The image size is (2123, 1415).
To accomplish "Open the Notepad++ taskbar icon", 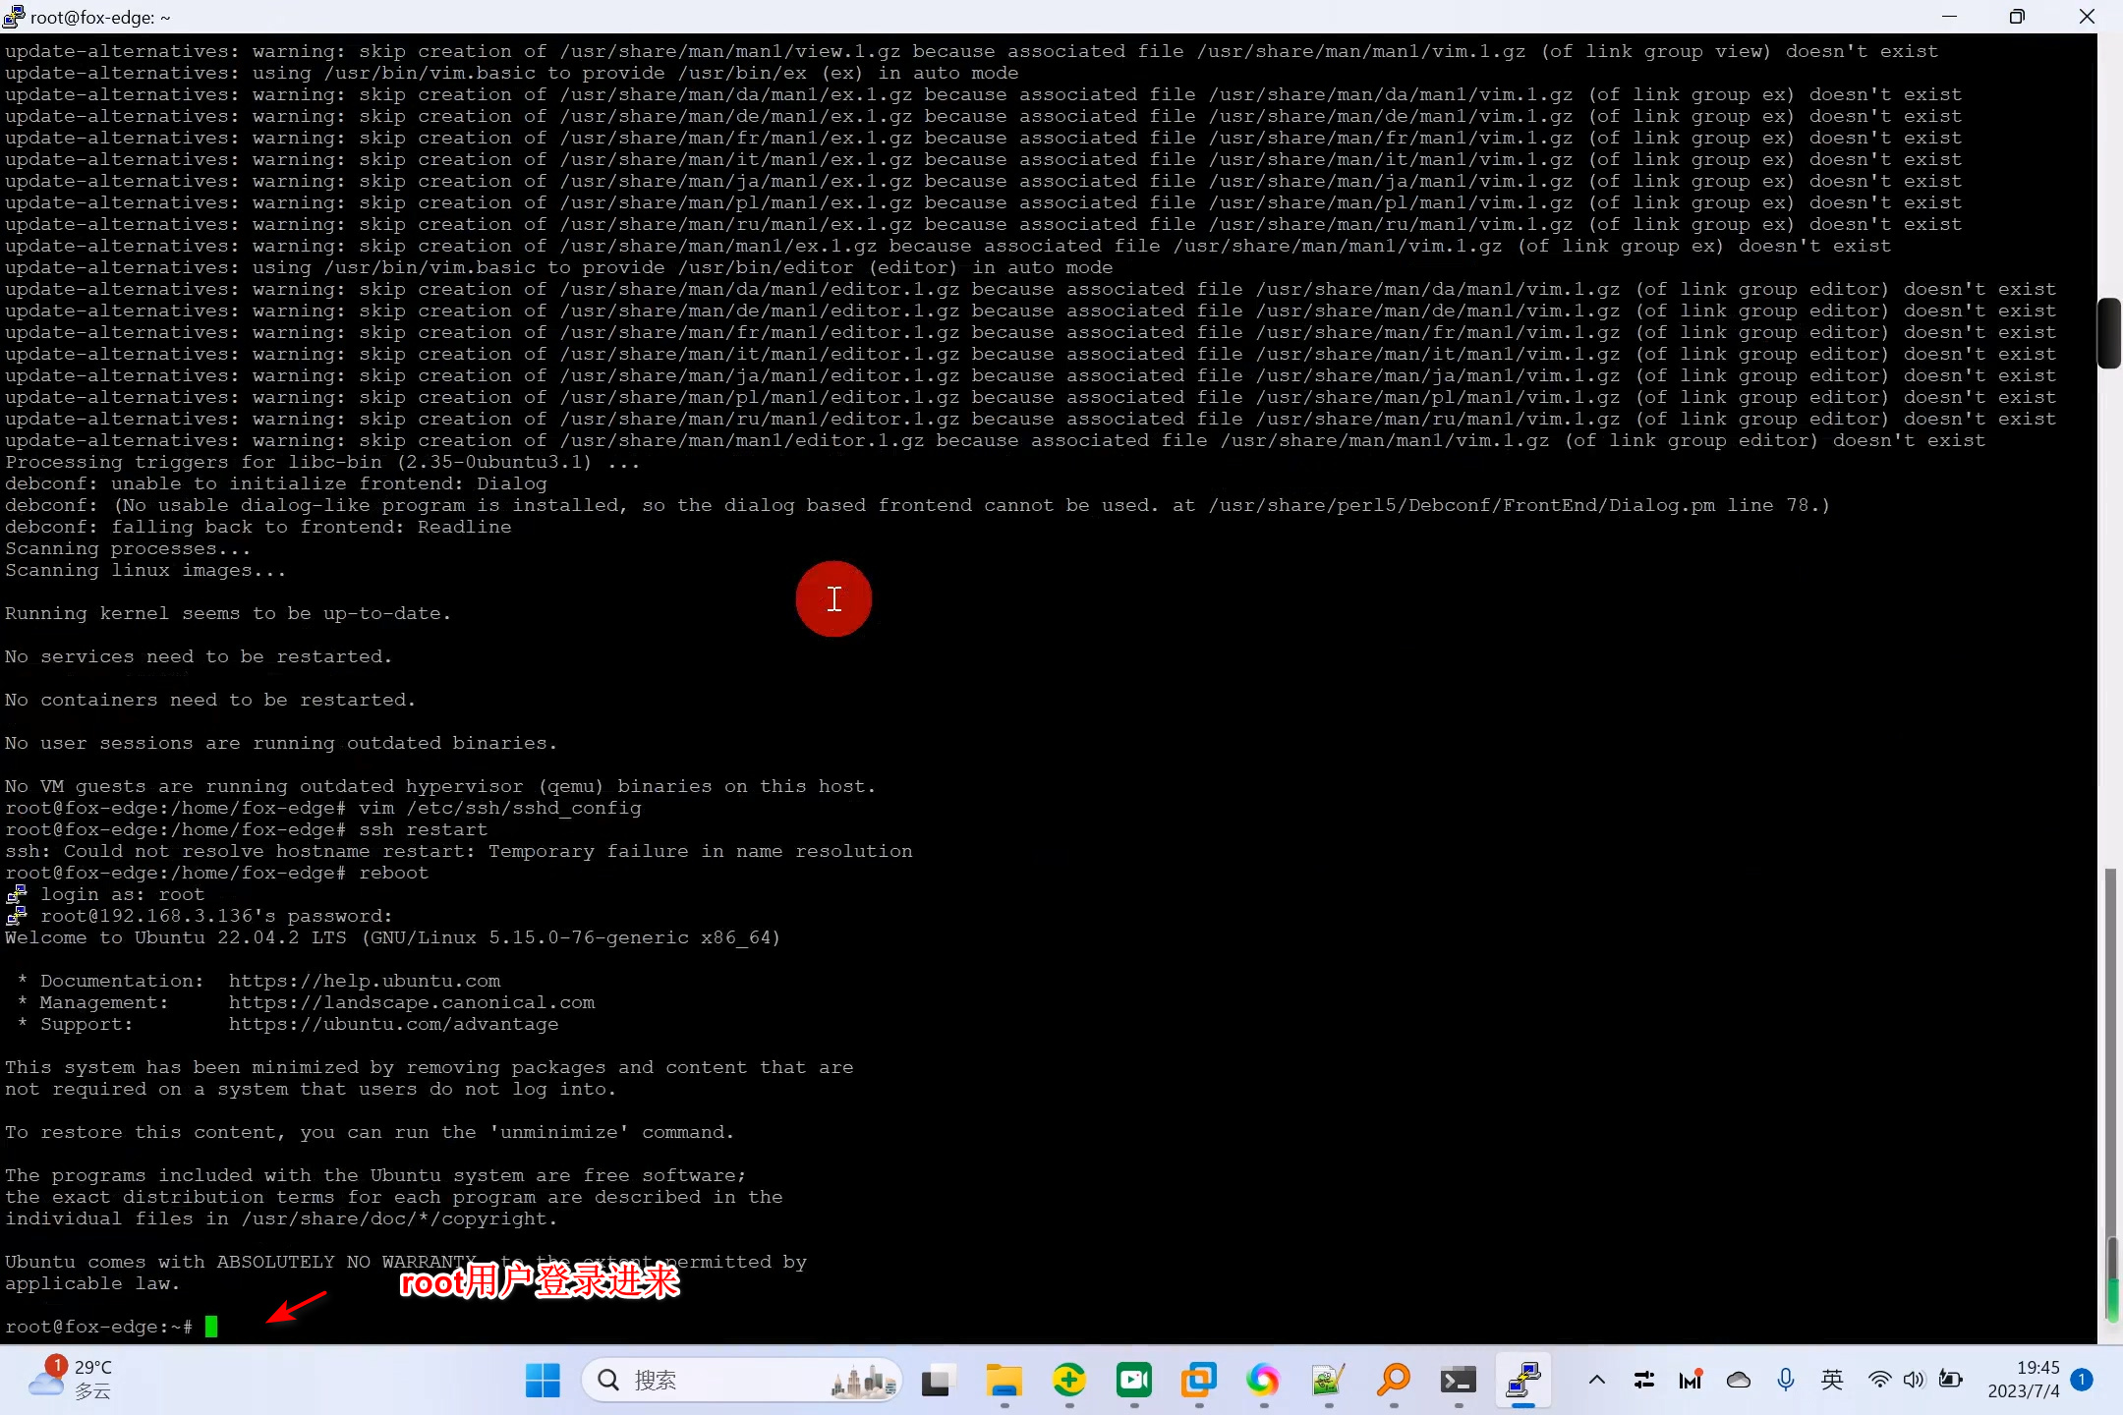I will coord(1329,1381).
